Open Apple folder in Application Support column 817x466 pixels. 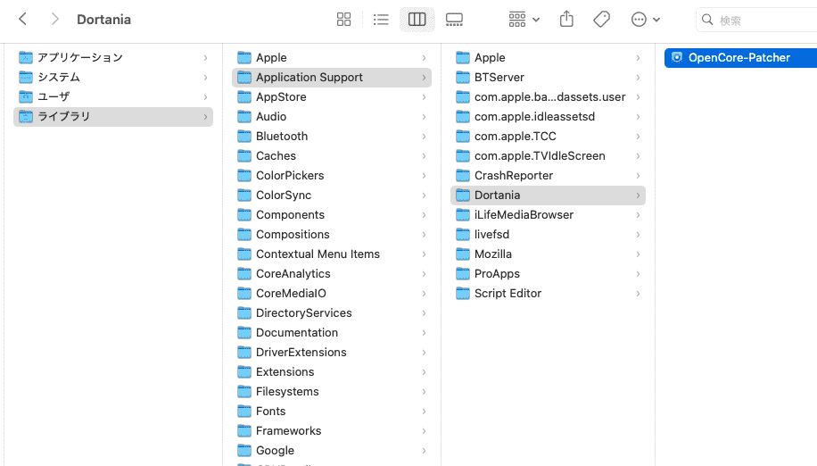(548, 57)
